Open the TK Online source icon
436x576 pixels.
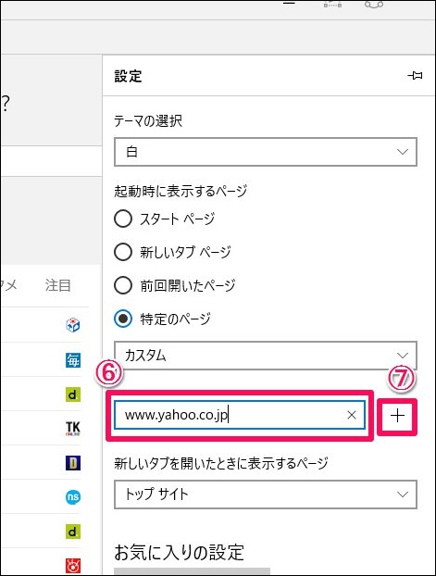pos(73,429)
